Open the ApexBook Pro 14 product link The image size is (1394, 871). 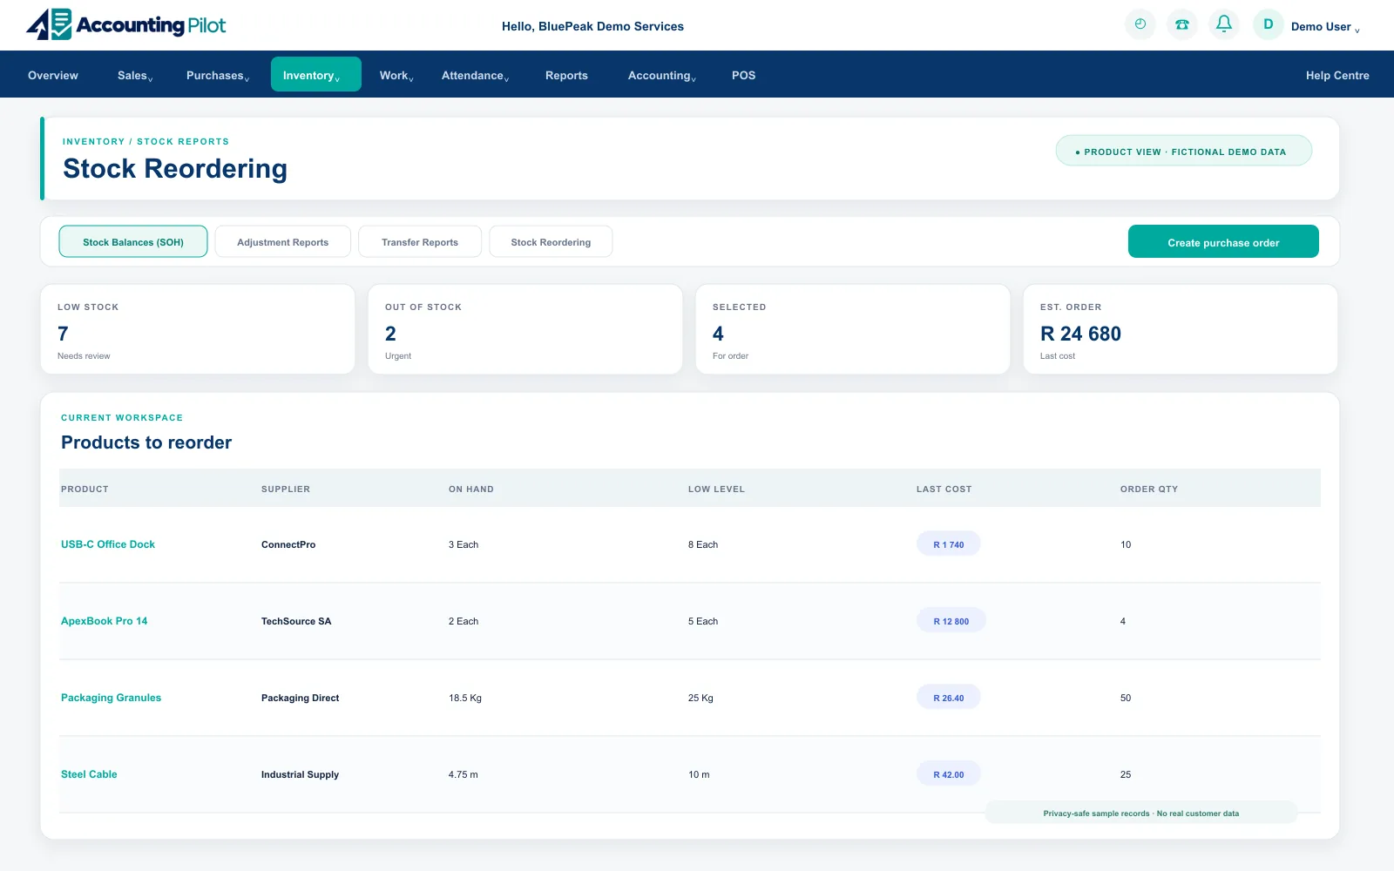pos(105,621)
